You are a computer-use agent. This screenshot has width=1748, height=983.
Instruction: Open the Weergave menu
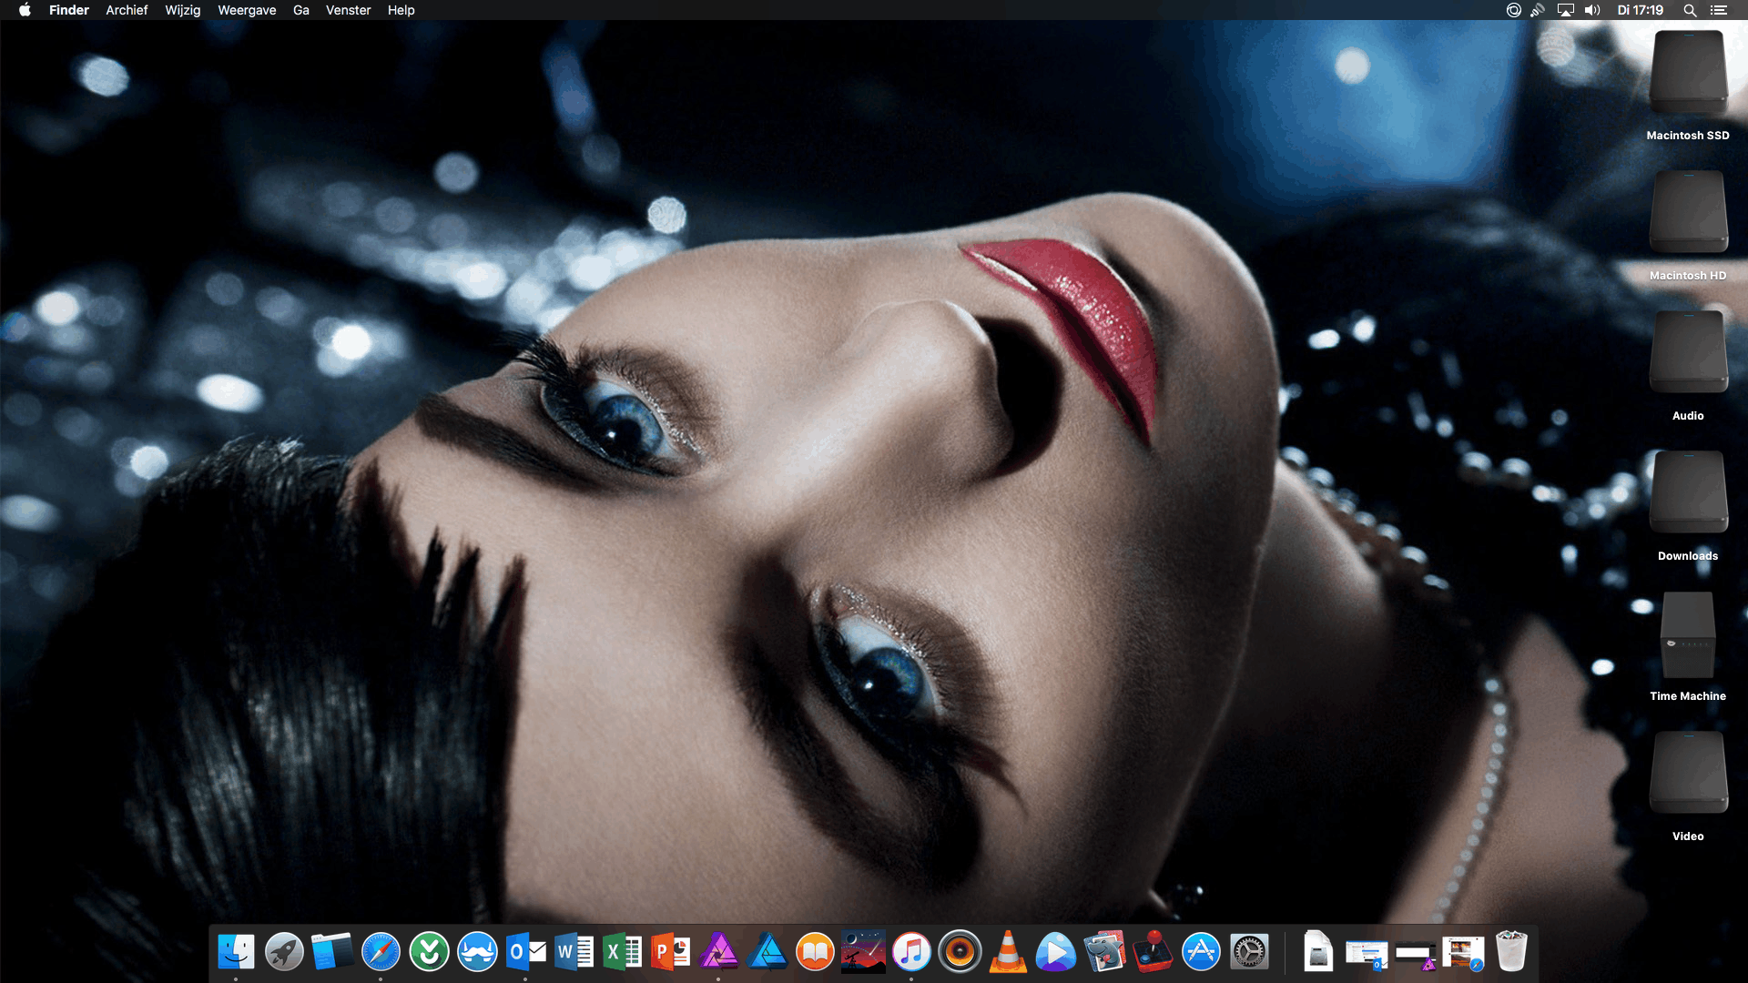point(247,10)
